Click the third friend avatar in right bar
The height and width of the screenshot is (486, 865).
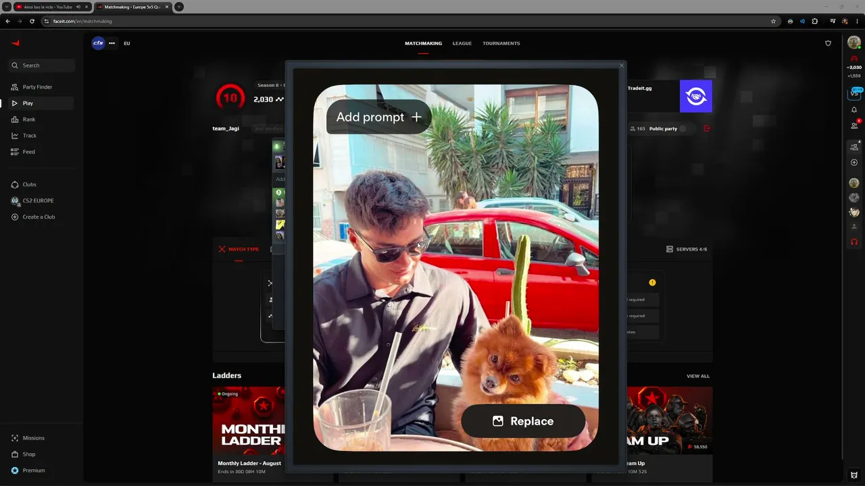coord(854,212)
